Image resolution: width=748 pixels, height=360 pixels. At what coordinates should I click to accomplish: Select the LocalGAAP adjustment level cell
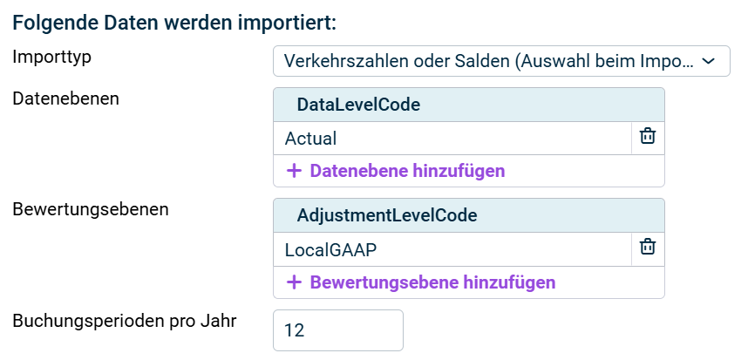[x=452, y=249]
